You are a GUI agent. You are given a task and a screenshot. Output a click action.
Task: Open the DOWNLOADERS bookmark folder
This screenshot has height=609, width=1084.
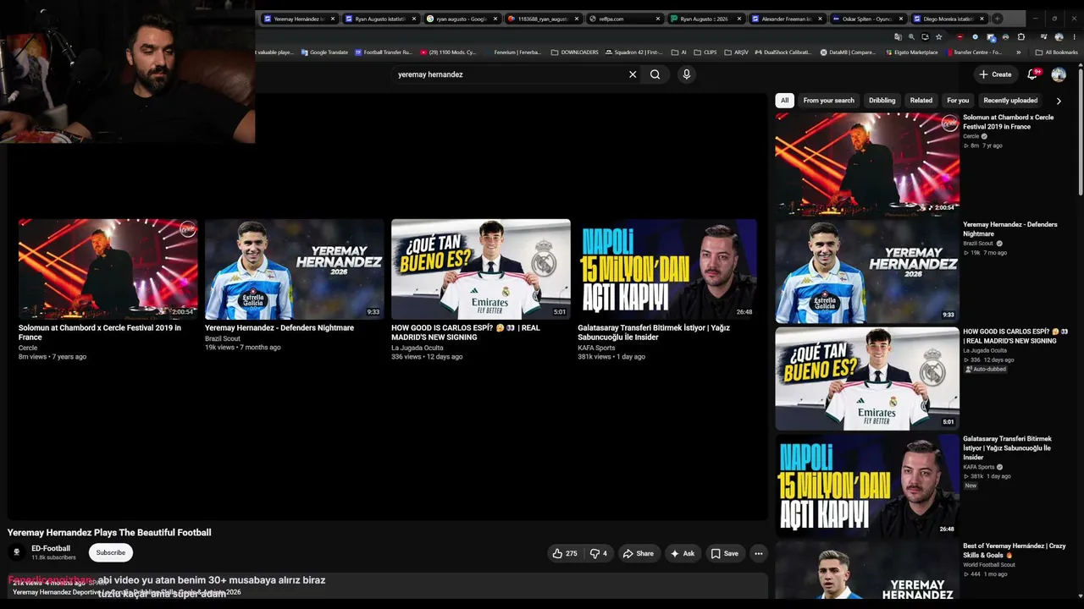tap(574, 52)
